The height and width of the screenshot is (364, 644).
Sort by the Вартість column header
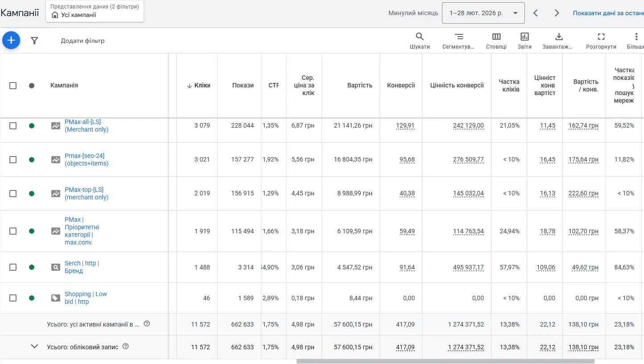(360, 85)
